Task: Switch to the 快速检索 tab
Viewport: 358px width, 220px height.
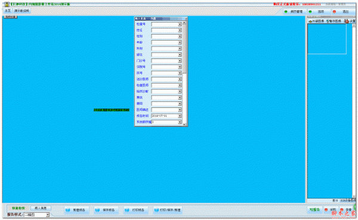Action: tap(18, 208)
